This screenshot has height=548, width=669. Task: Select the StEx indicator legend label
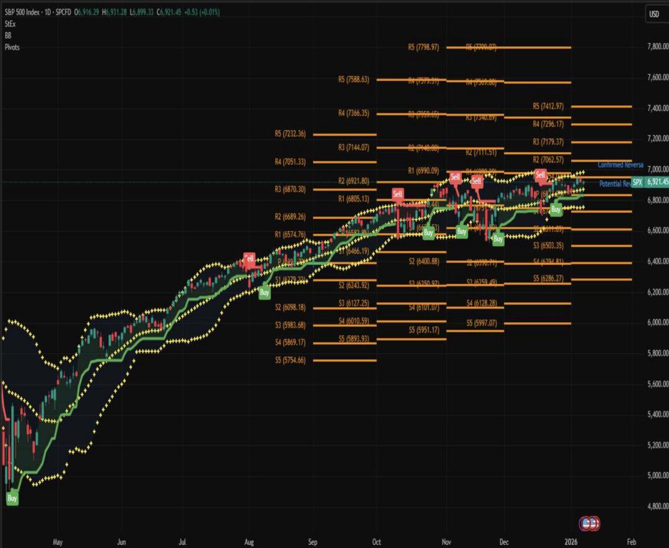[x=9, y=24]
